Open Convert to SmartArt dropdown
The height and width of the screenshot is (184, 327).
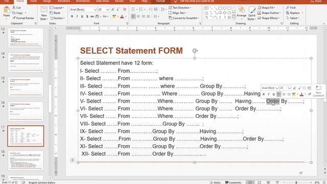tap(183, 18)
